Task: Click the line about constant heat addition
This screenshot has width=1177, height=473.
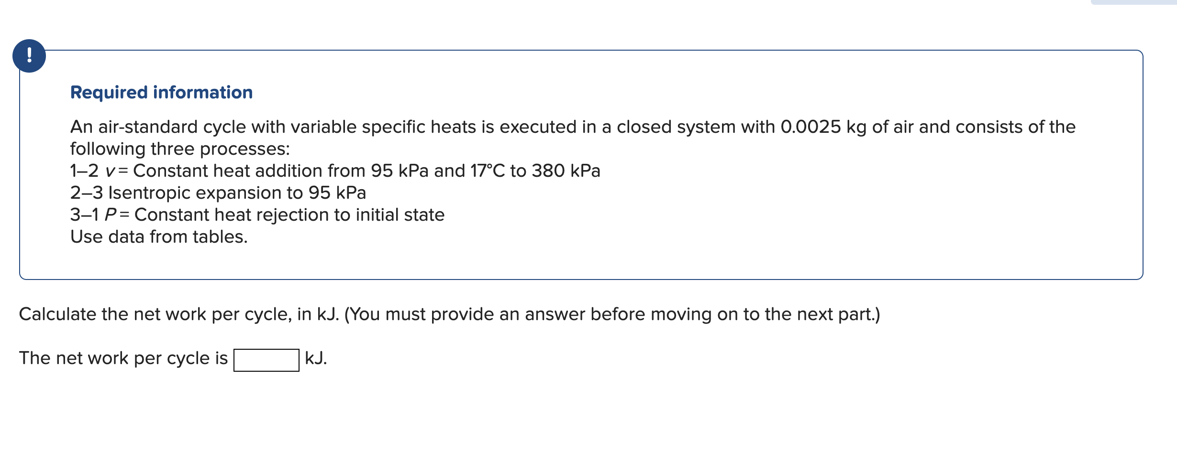Action: [335, 171]
